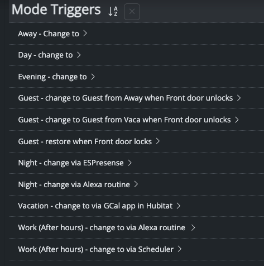Click chevron next to Night via Alexa routine
The height and width of the screenshot is (266, 264).
tap(136, 184)
